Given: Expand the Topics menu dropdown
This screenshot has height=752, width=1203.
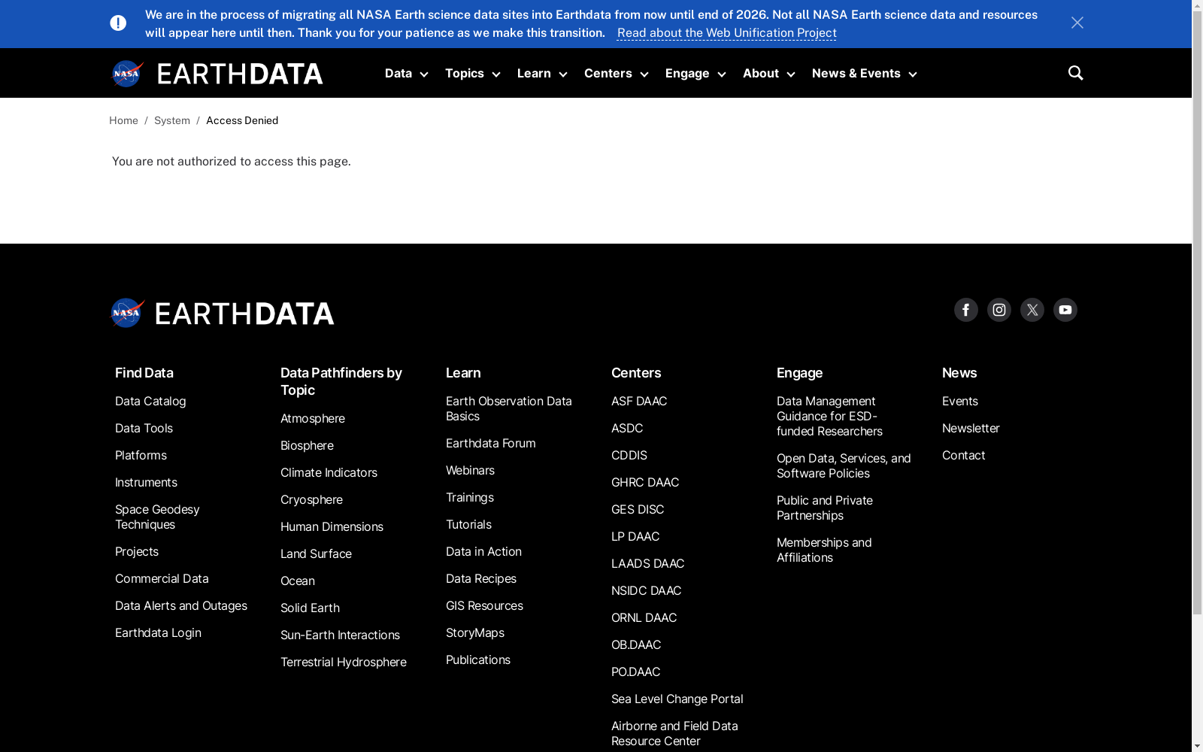Looking at the screenshot, I should coord(472,74).
